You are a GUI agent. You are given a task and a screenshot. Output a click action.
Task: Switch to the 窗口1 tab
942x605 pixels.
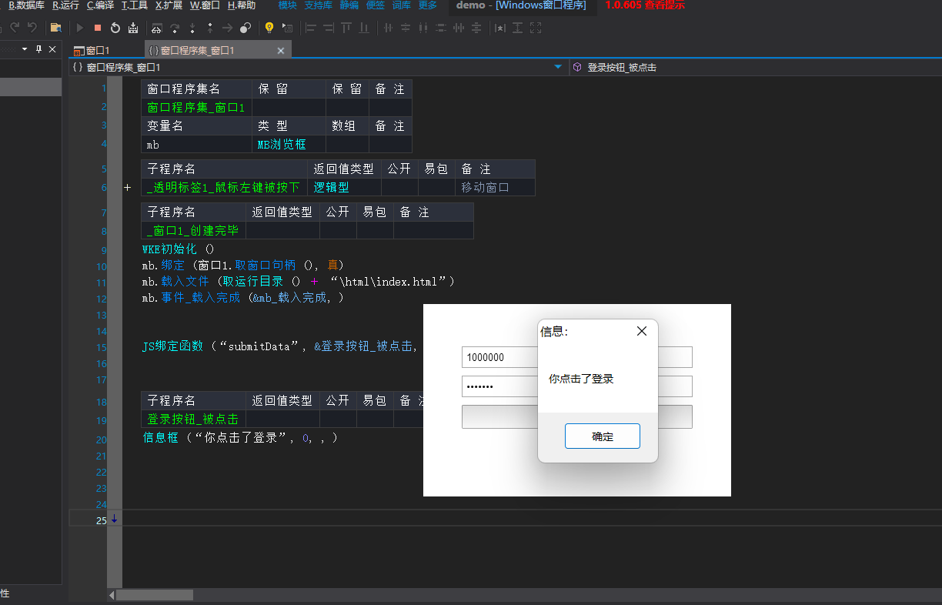point(100,49)
